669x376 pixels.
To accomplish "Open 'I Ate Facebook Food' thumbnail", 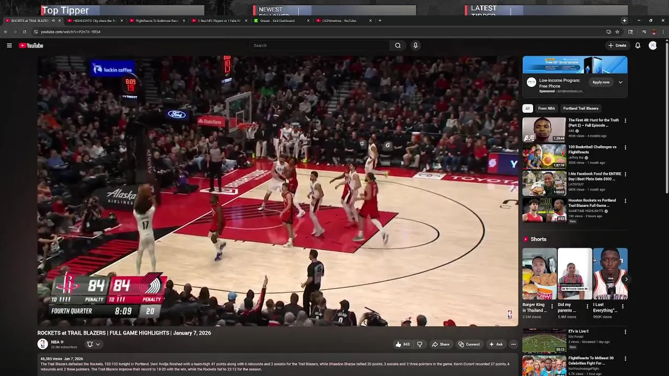I will click(544, 183).
